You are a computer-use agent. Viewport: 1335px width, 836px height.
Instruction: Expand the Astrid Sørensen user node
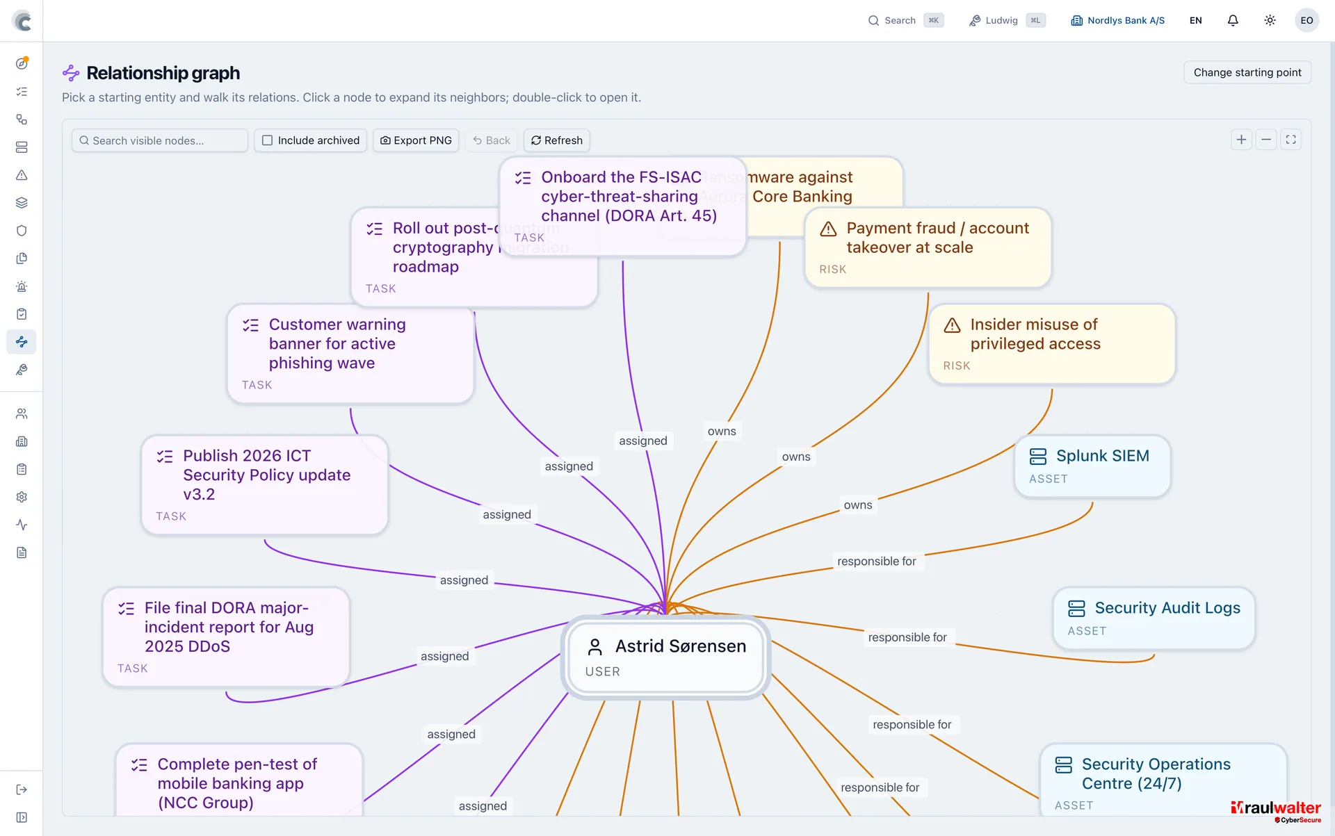pyautogui.click(x=665, y=657)
